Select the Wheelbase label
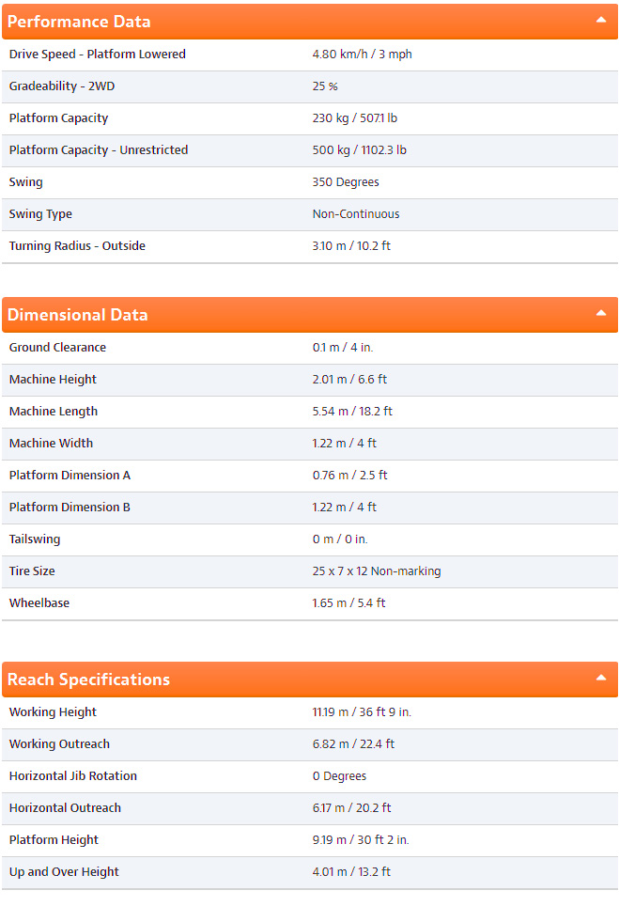Image resolution: width=619 pixels, height=922 pixels. click(x=39, y=602)
